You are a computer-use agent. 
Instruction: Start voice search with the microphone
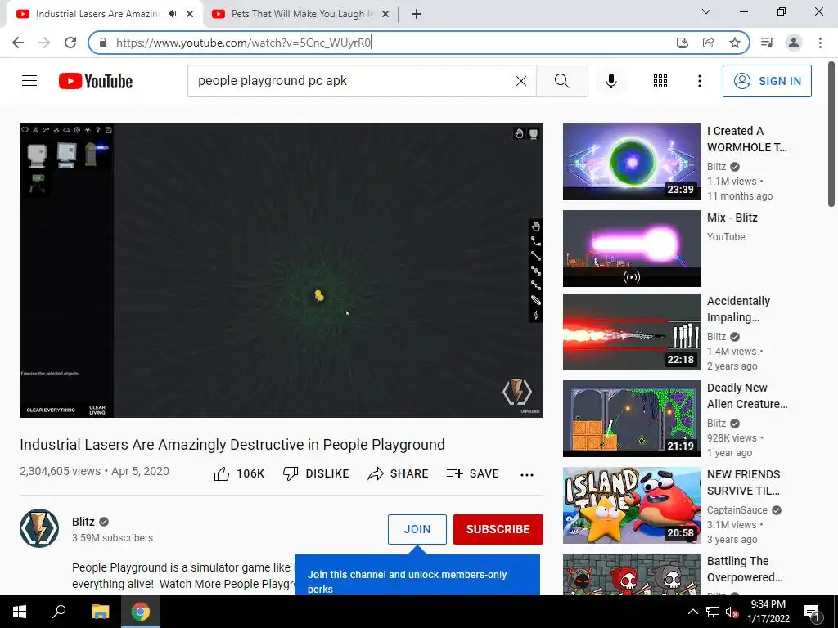[610, 81]
